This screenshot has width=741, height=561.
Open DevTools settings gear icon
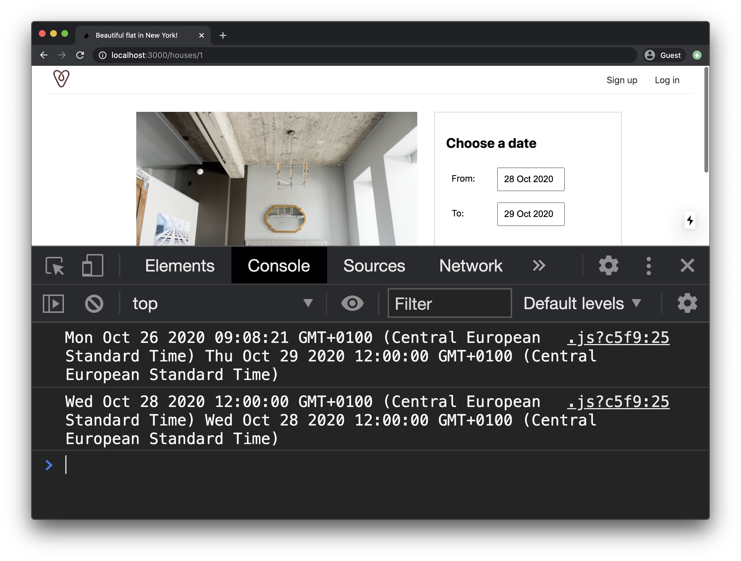click(608, 266)
